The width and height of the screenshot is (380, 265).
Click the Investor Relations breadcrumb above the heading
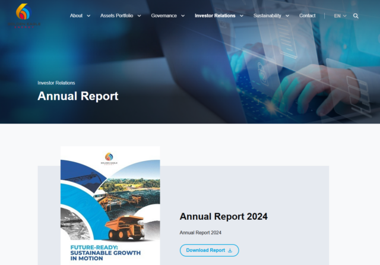(x=56, y=83)
